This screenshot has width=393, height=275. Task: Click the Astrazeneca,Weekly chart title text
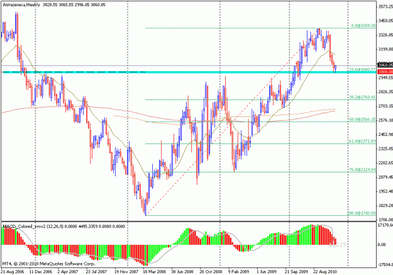[21, 5]
